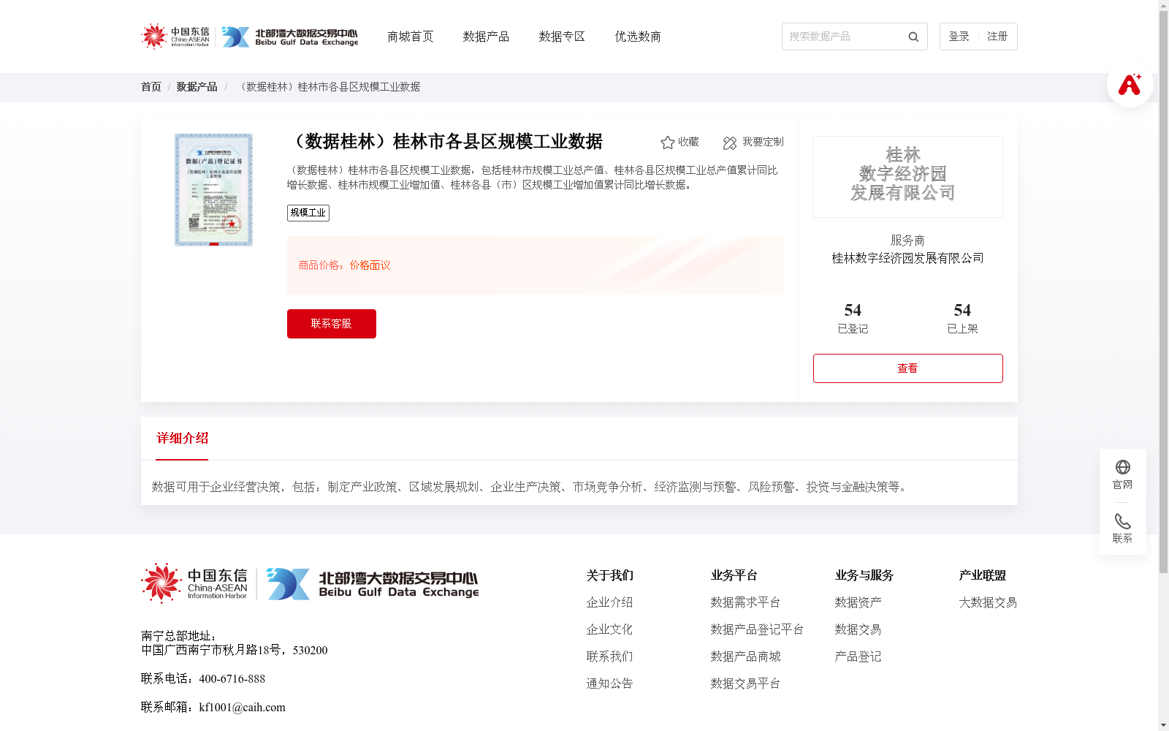Open 数据产品登记平台 footer link
Screen dimensions: 1169x731
click(757, 629)
